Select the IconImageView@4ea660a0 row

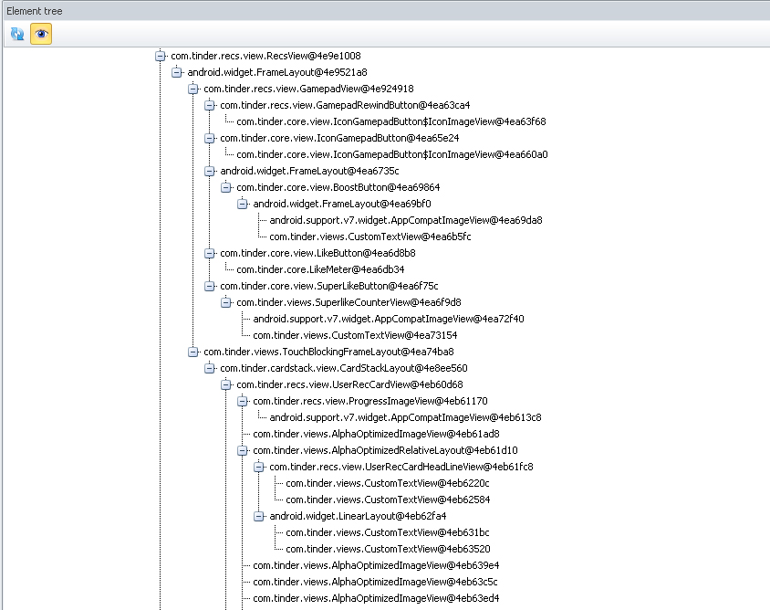pos(392,155)
